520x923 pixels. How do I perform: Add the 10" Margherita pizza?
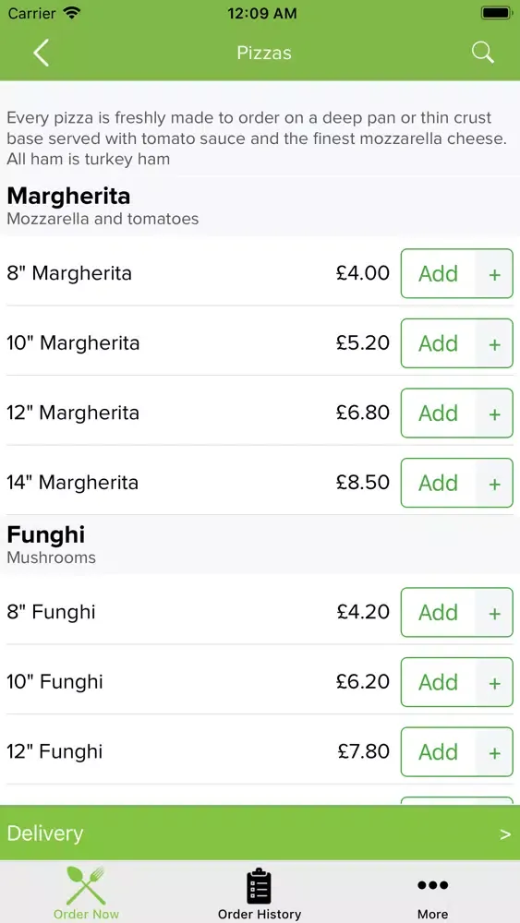pyautogui.click(x=438, y=343)
